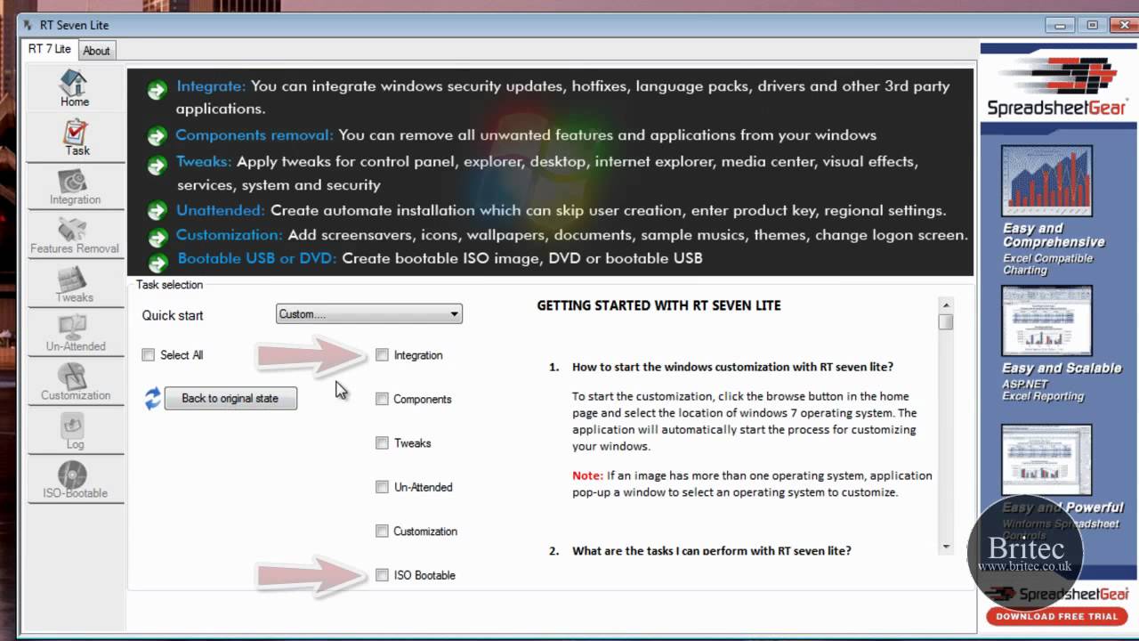
Task: Click the green arrow icon beside Integrate
Action: click(x=157, y=89)
